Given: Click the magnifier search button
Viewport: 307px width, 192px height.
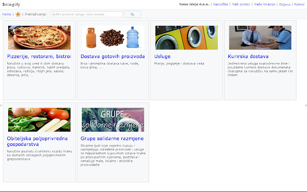Looking at the screenshot, I should [132, 14].
